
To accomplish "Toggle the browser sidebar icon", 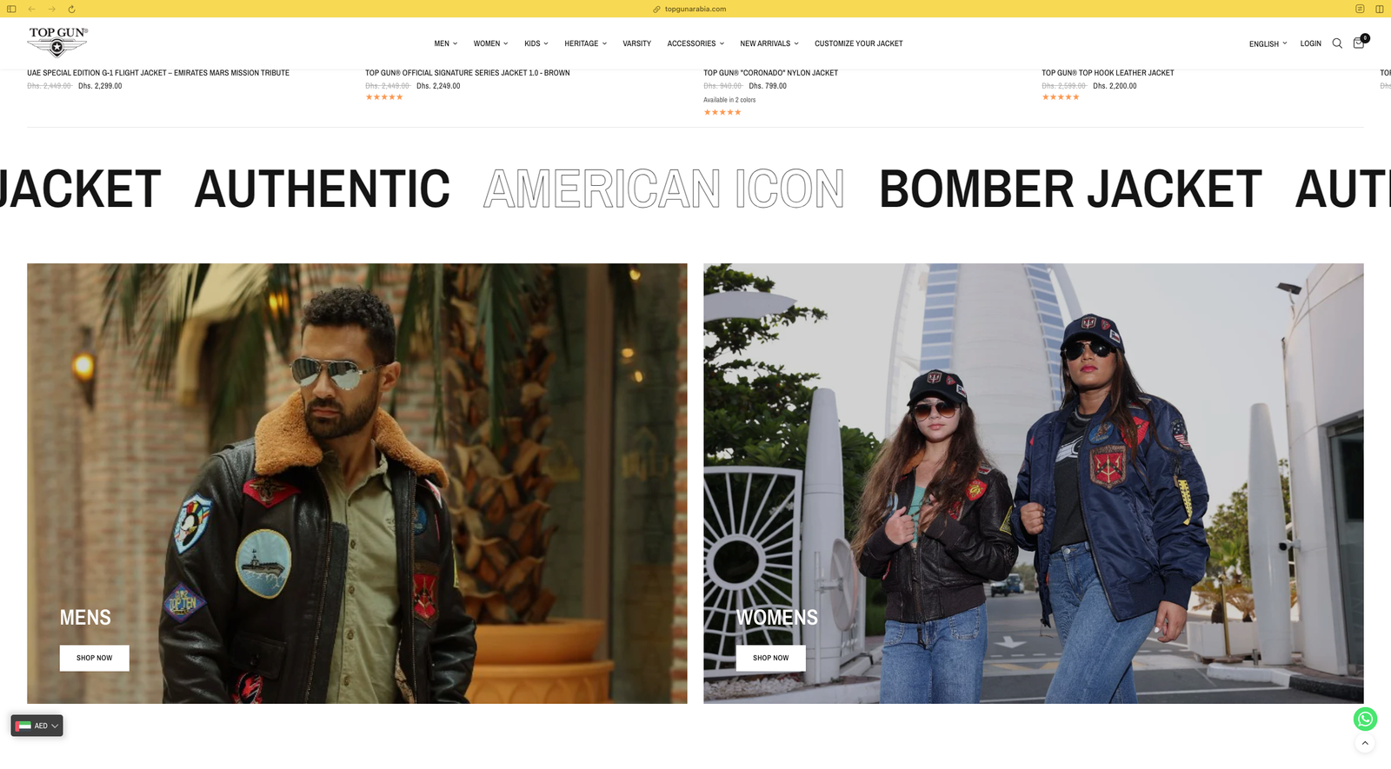I will pyautogui.click(x=12, y=9).
